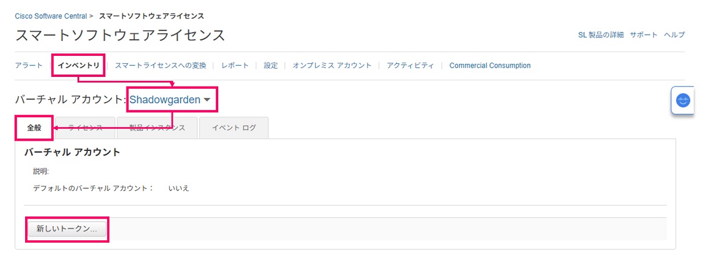Open the アラート menu item
The image size is (702, 262).
pos(28,65)
